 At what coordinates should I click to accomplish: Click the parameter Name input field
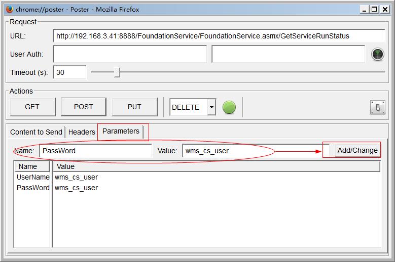96,151
